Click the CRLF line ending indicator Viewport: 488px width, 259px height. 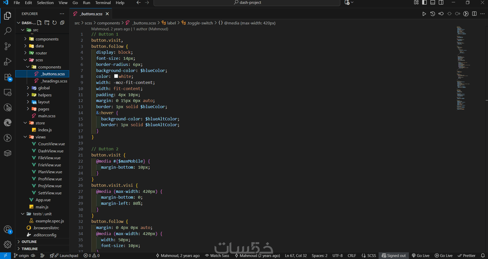[x=352, y=256]
